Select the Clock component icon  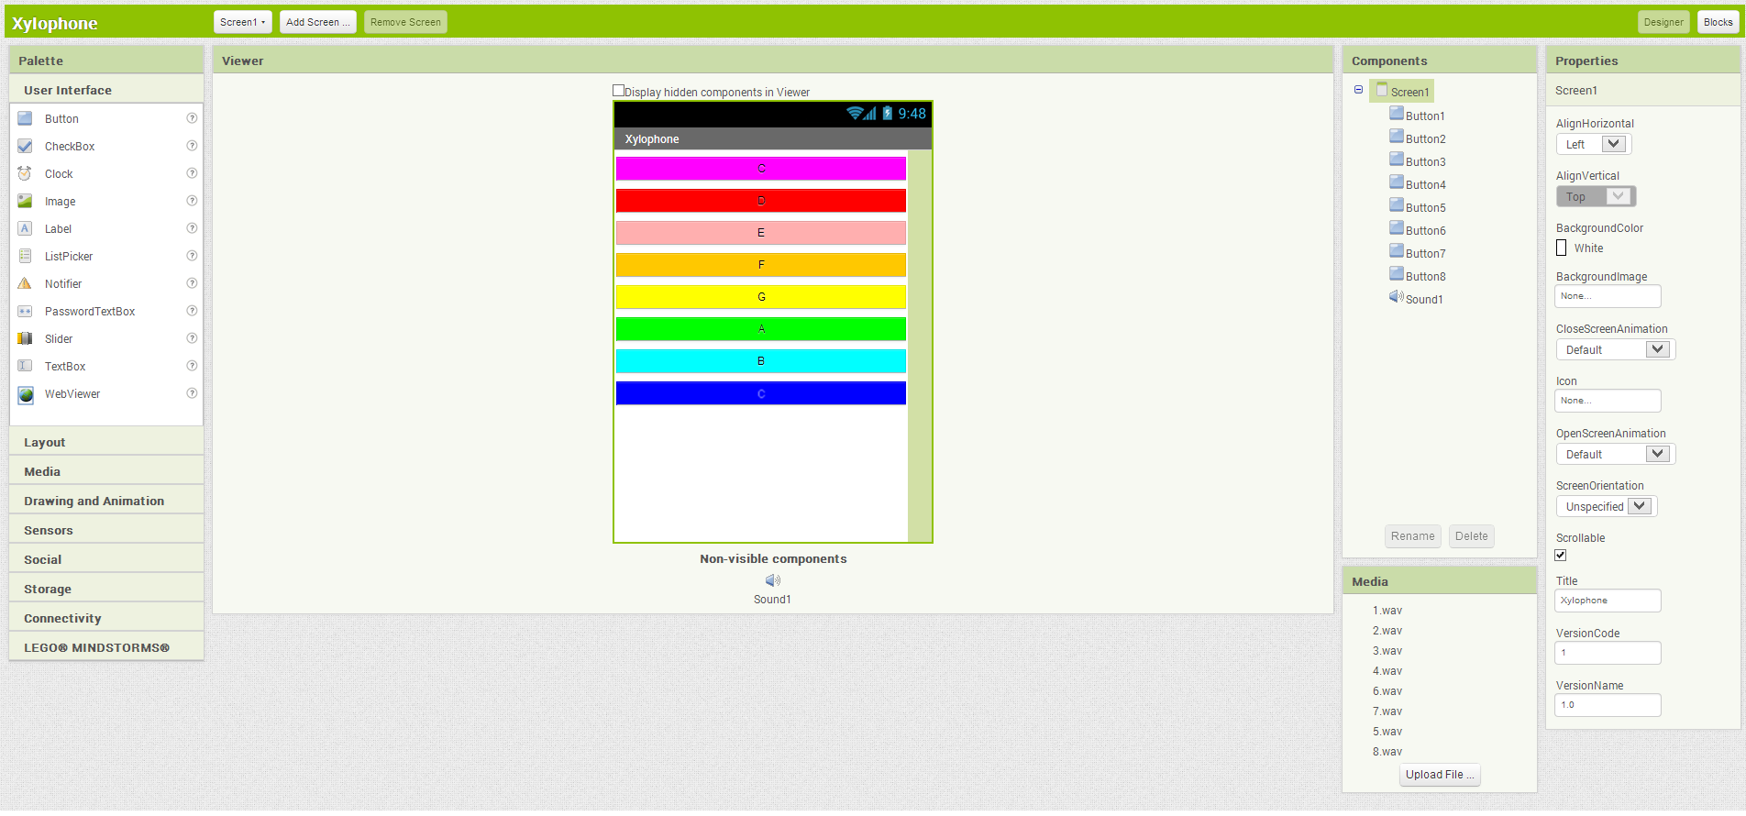click(x=25, y=173)
